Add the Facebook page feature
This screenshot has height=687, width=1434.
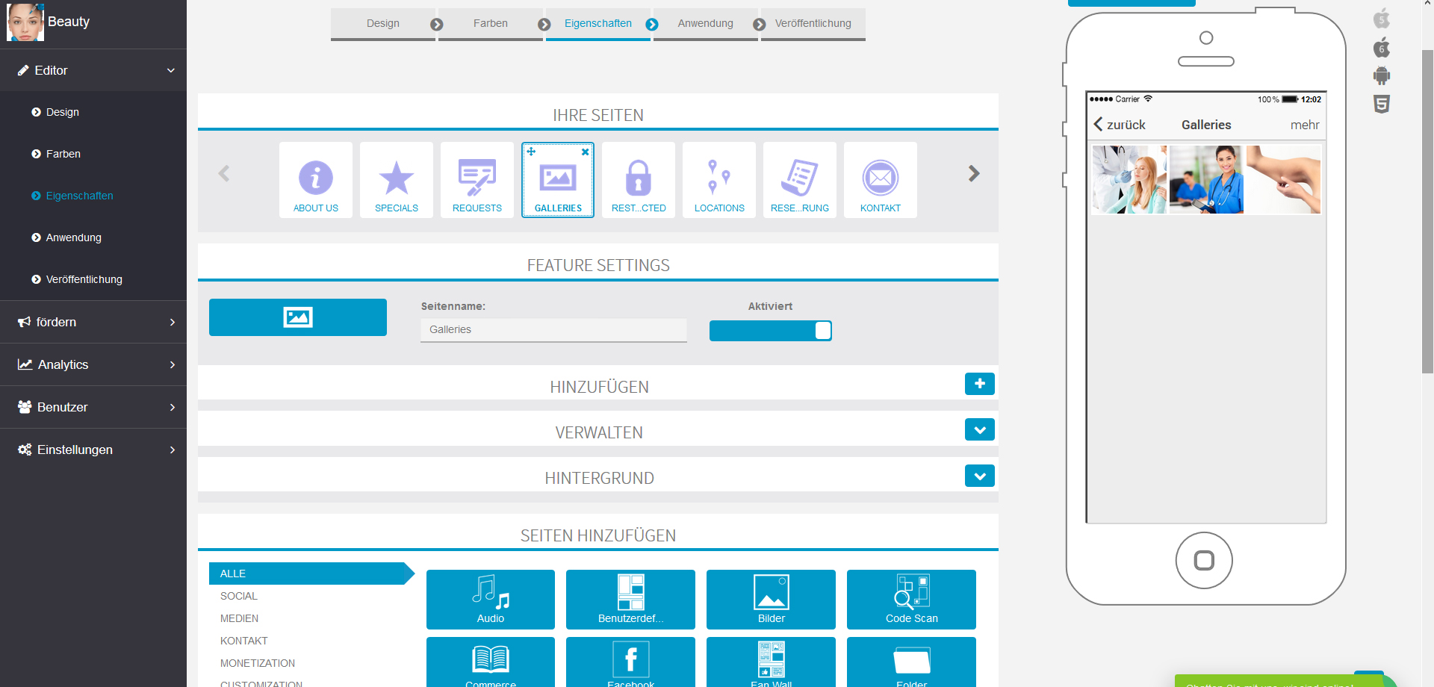630,662
